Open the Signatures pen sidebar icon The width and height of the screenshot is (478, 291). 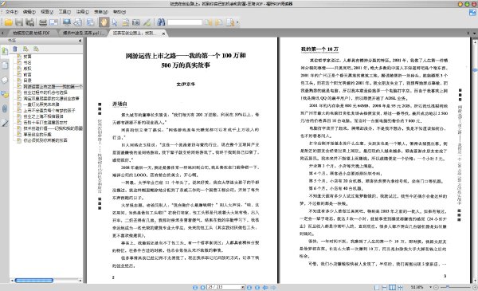click(5, 124)
